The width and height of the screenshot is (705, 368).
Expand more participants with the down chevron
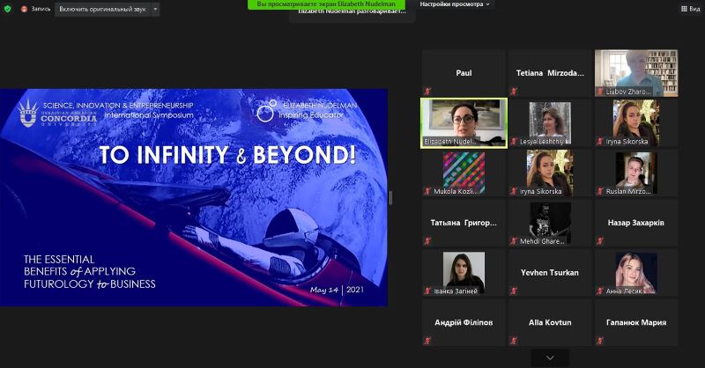[550, 358]
